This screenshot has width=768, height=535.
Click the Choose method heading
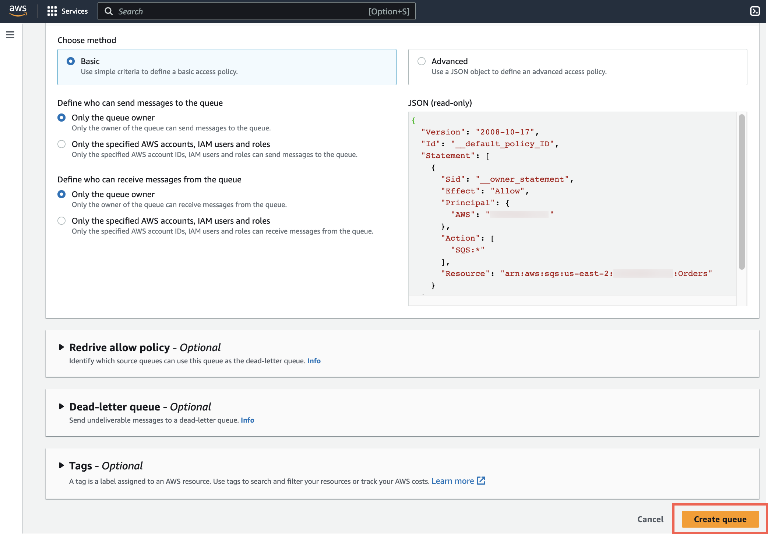(x=87, y=40)
